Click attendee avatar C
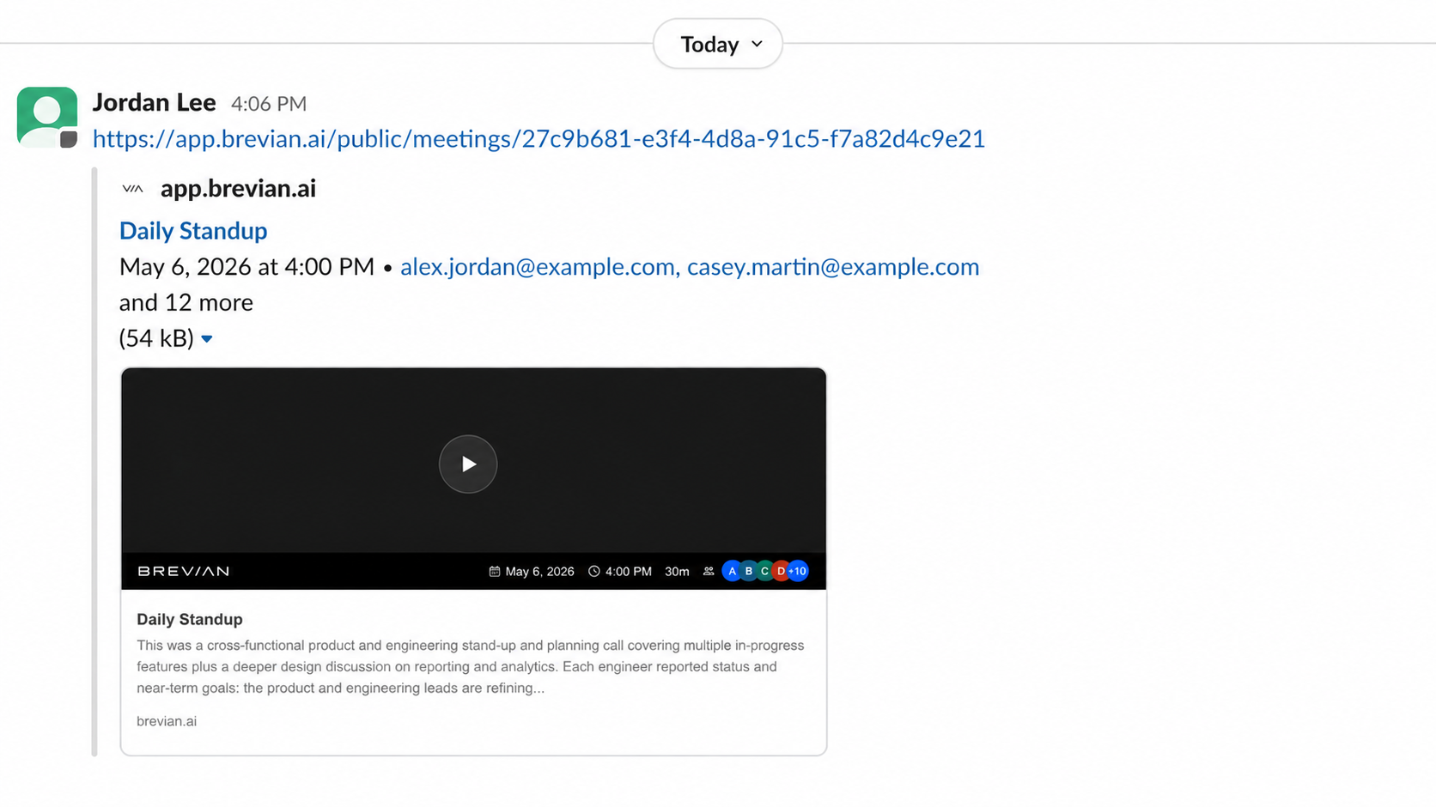 point(764,572)
